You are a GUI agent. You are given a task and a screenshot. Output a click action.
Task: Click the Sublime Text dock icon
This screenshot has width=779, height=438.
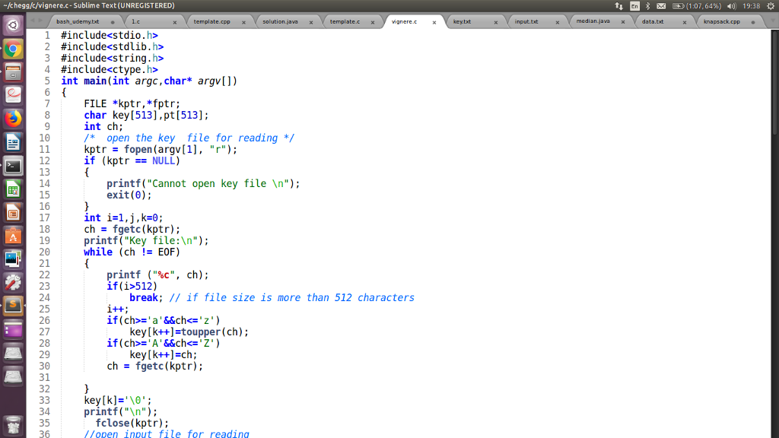[13, 306]
